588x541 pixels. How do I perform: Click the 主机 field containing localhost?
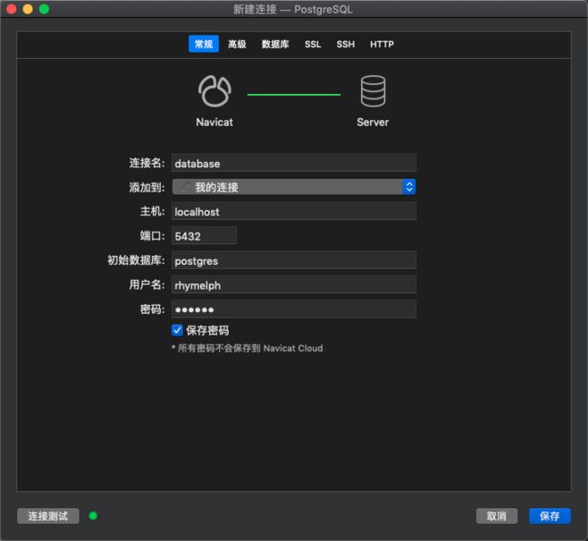pyautogui.click(x=294, y=211)
